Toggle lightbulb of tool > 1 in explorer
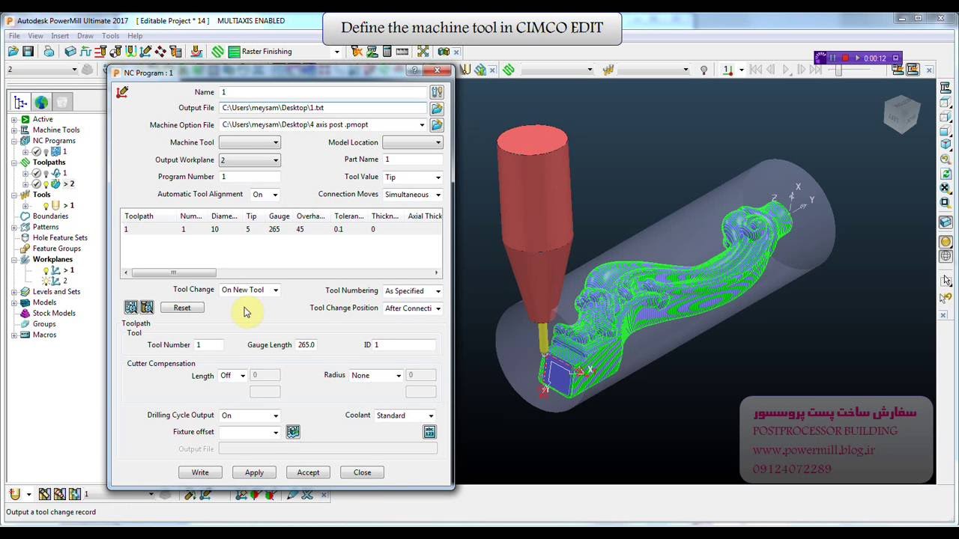959x539 pixels. [x=46, y=206]
